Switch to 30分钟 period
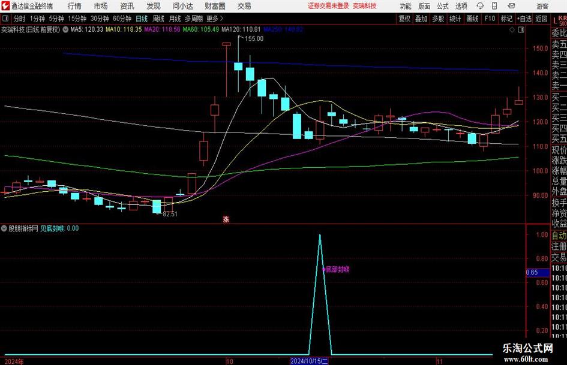This screenshot has height=365, width=567. pyautogui.click(x=100, y=19)
